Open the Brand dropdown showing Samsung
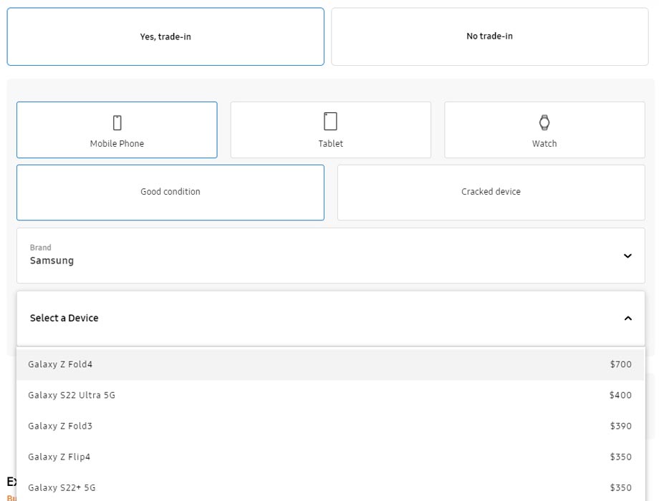The height and width of the screenshot is (501, 659). 331,256
